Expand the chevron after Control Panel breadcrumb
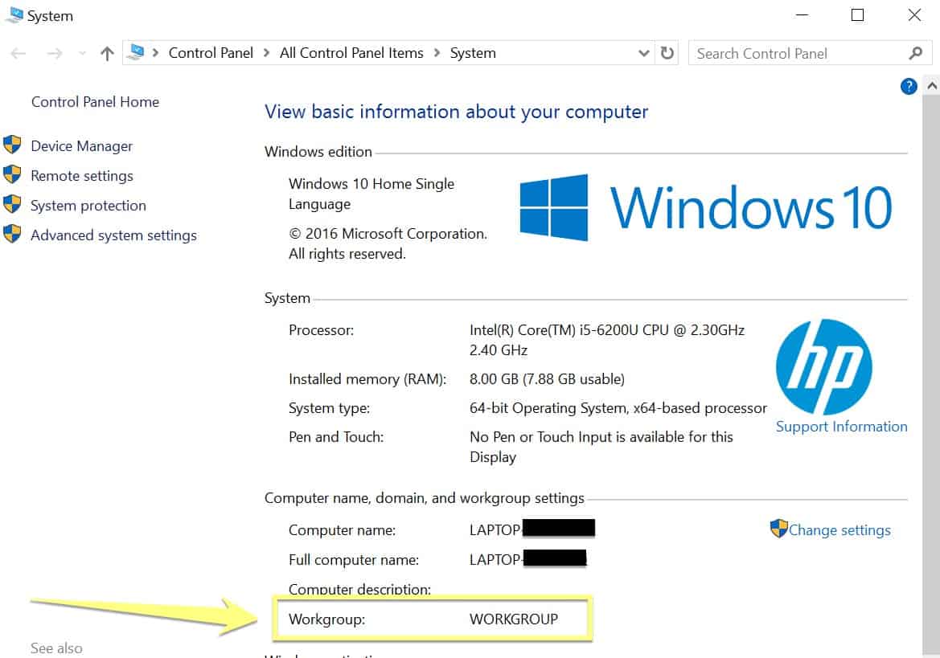Image resolution: width=940 pixels, height=658 pixels. [267, 53]
